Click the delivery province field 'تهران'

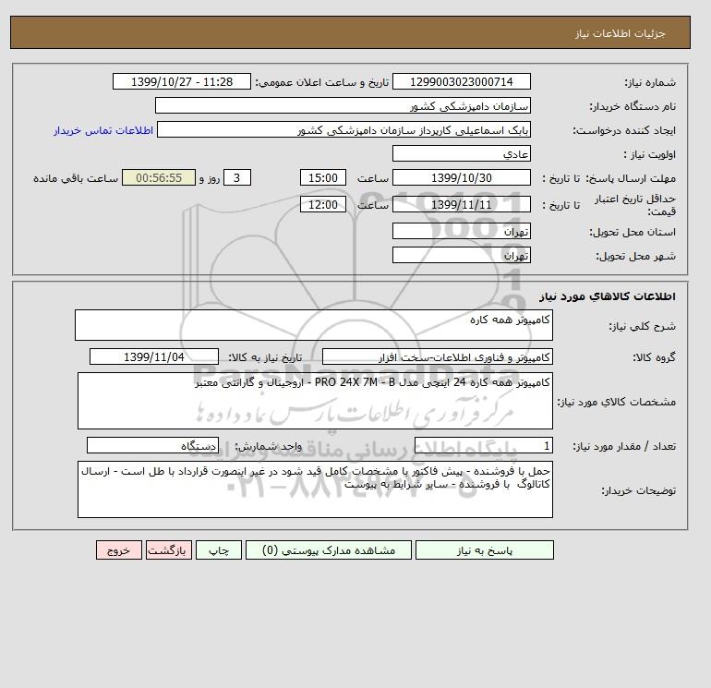[x=461, y=231]
